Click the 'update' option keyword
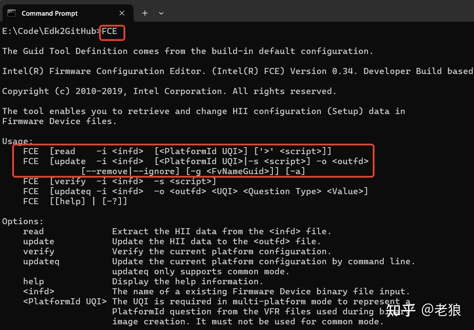The height and width of the screenshot is (330, 474). coord(38,241)
